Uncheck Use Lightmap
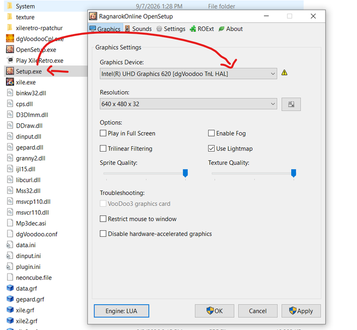This screenshot has width=357, height=330. pyautogui.click(x=211, y=149)
